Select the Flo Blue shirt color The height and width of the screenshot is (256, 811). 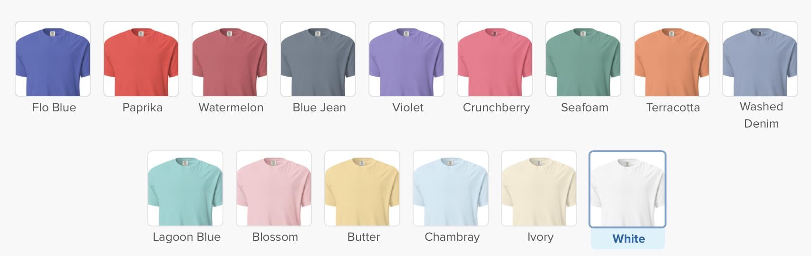(53, 59)
